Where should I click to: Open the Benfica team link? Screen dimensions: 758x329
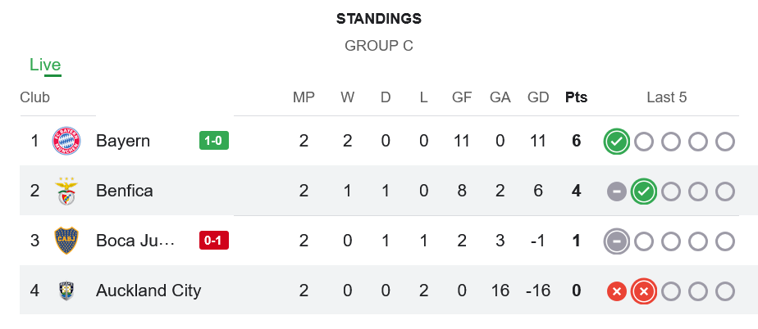(x=125, y=191)
